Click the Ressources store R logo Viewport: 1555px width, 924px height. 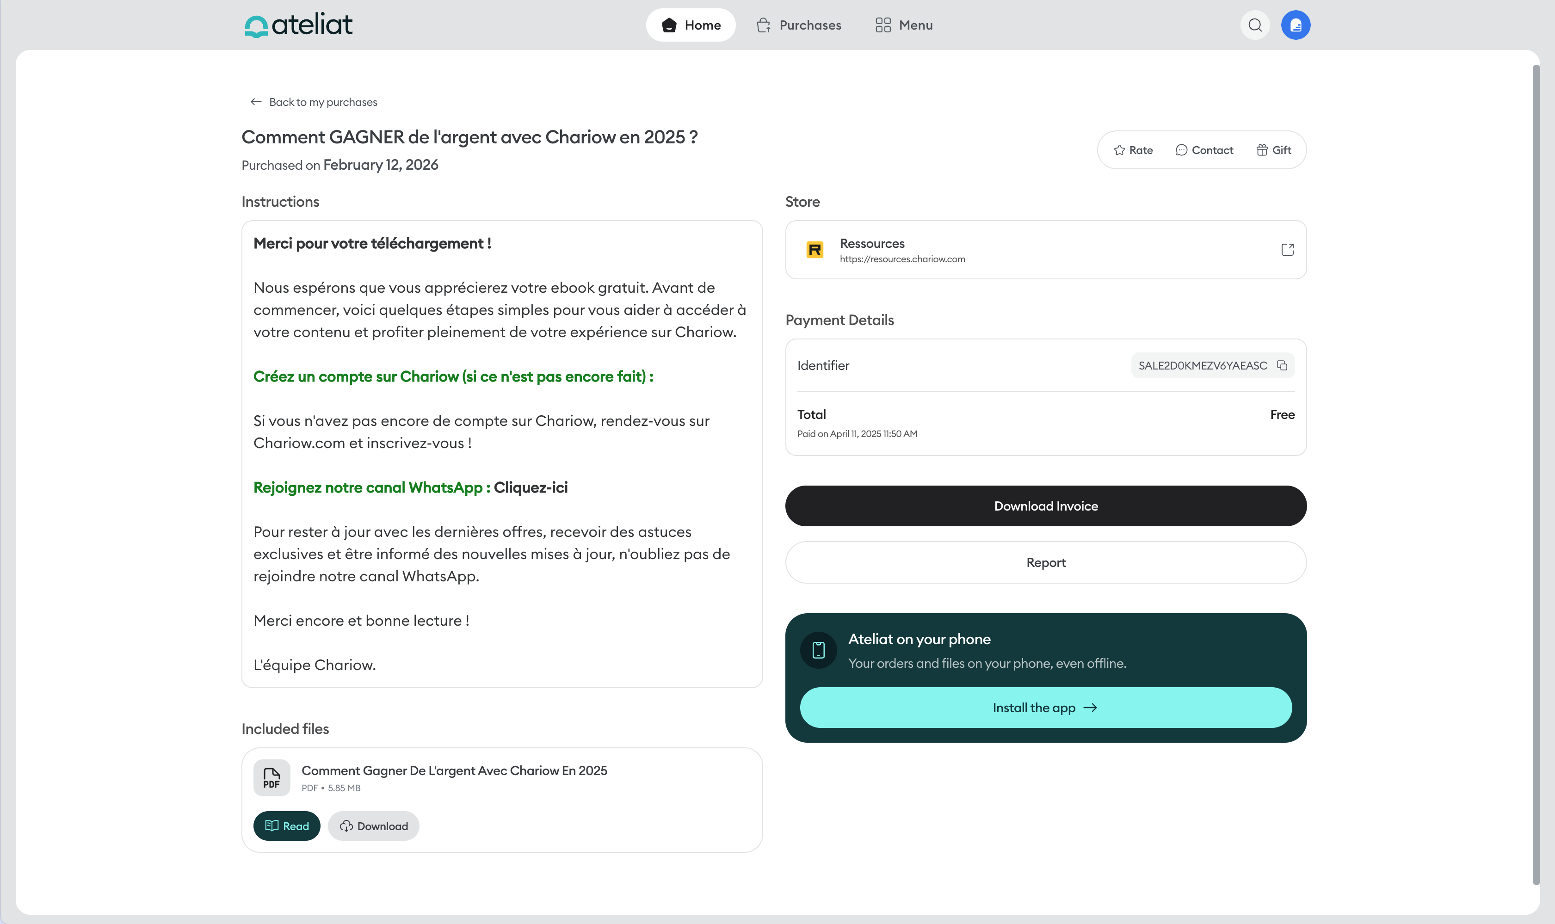[815, 250]
